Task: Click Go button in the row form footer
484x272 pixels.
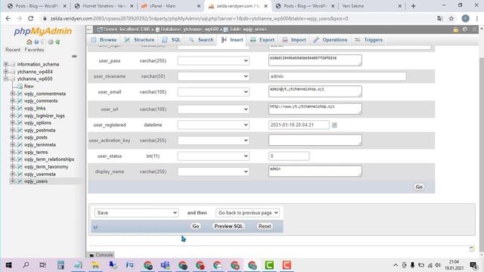Action: coord(419,187)
